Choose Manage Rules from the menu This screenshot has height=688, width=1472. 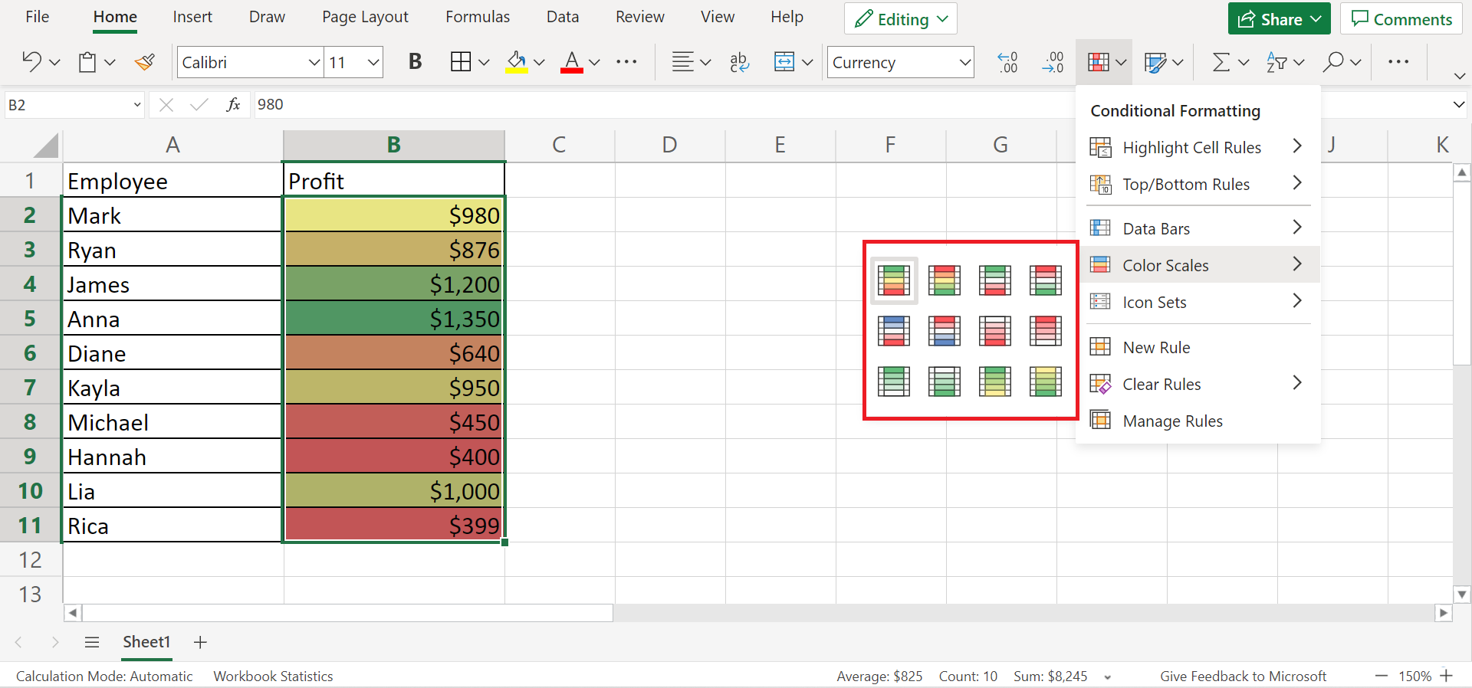[x=1172, y=421]
